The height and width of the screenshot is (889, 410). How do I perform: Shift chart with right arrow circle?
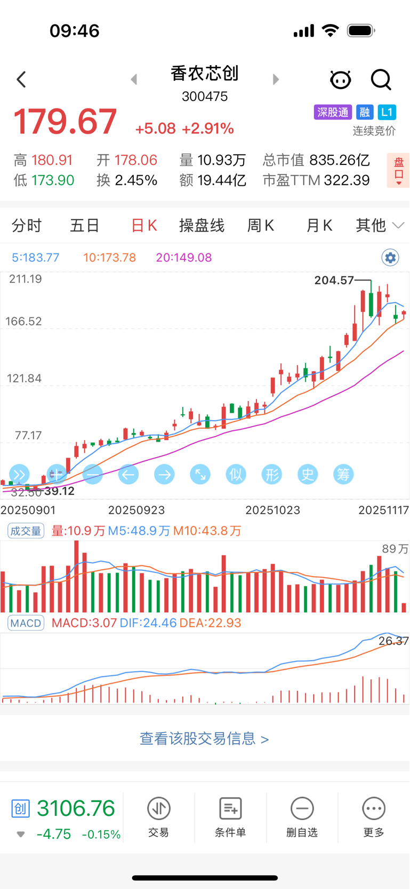click(164, 474)
